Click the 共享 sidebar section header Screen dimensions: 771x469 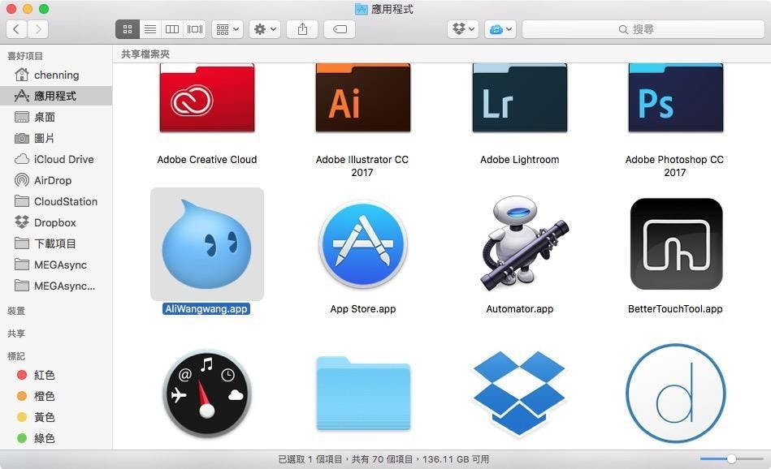coord(16,333)
